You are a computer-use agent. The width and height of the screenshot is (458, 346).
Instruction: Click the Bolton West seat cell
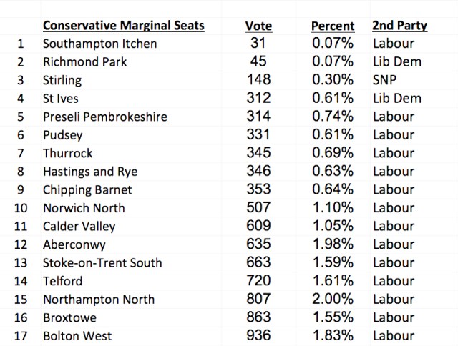tap(77, 335)
